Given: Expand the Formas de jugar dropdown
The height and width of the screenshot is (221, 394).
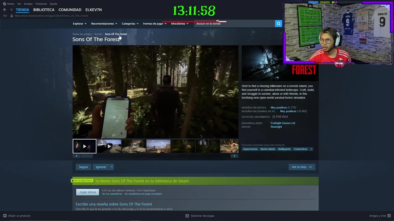Looking at the screenshot, I should 155,24.
